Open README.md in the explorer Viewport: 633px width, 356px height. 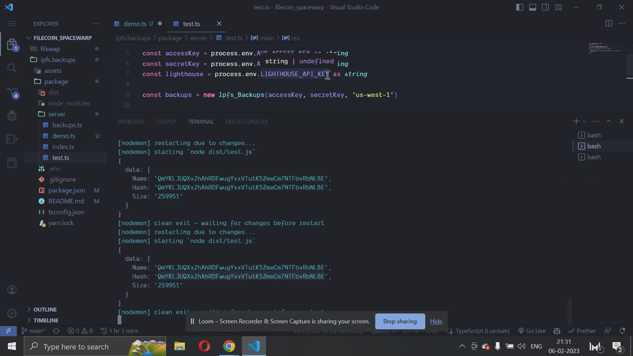66,201
